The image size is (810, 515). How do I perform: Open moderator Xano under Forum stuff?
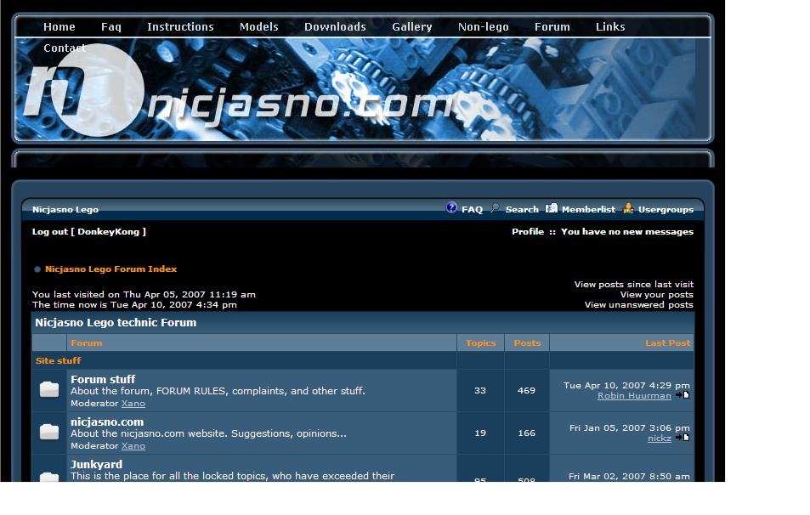tap(133, 404)
